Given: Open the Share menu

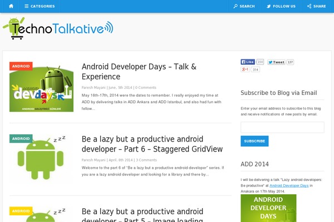Looking at the screenshot, I should click(x=317, y=6).
